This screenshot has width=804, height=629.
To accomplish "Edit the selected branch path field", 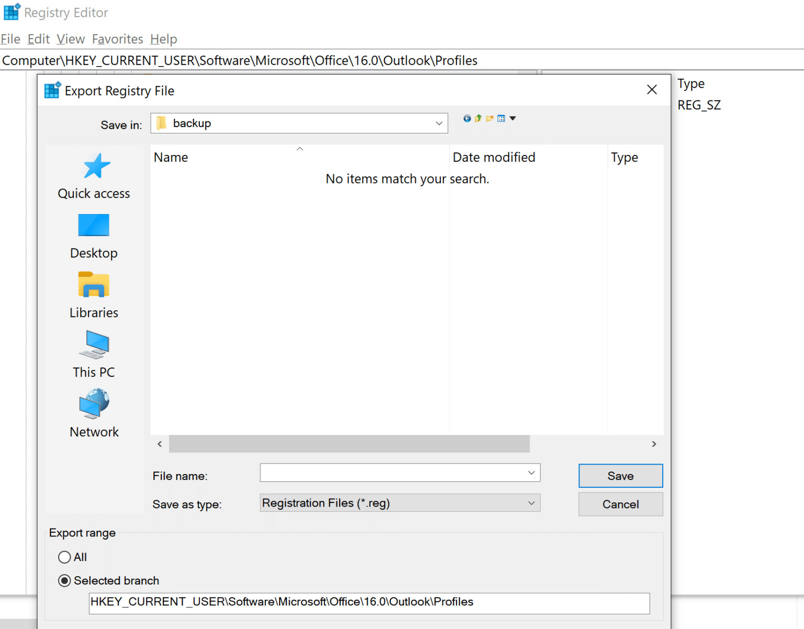I will (x=369, y=602).
